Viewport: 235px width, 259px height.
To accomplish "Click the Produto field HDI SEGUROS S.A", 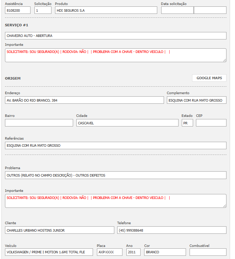I will pos(106,10).
